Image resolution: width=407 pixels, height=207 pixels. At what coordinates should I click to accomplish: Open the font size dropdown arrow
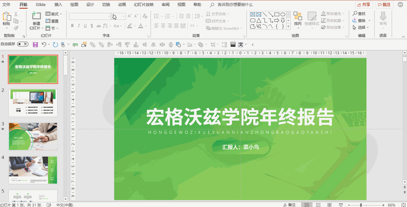[123, 16]
